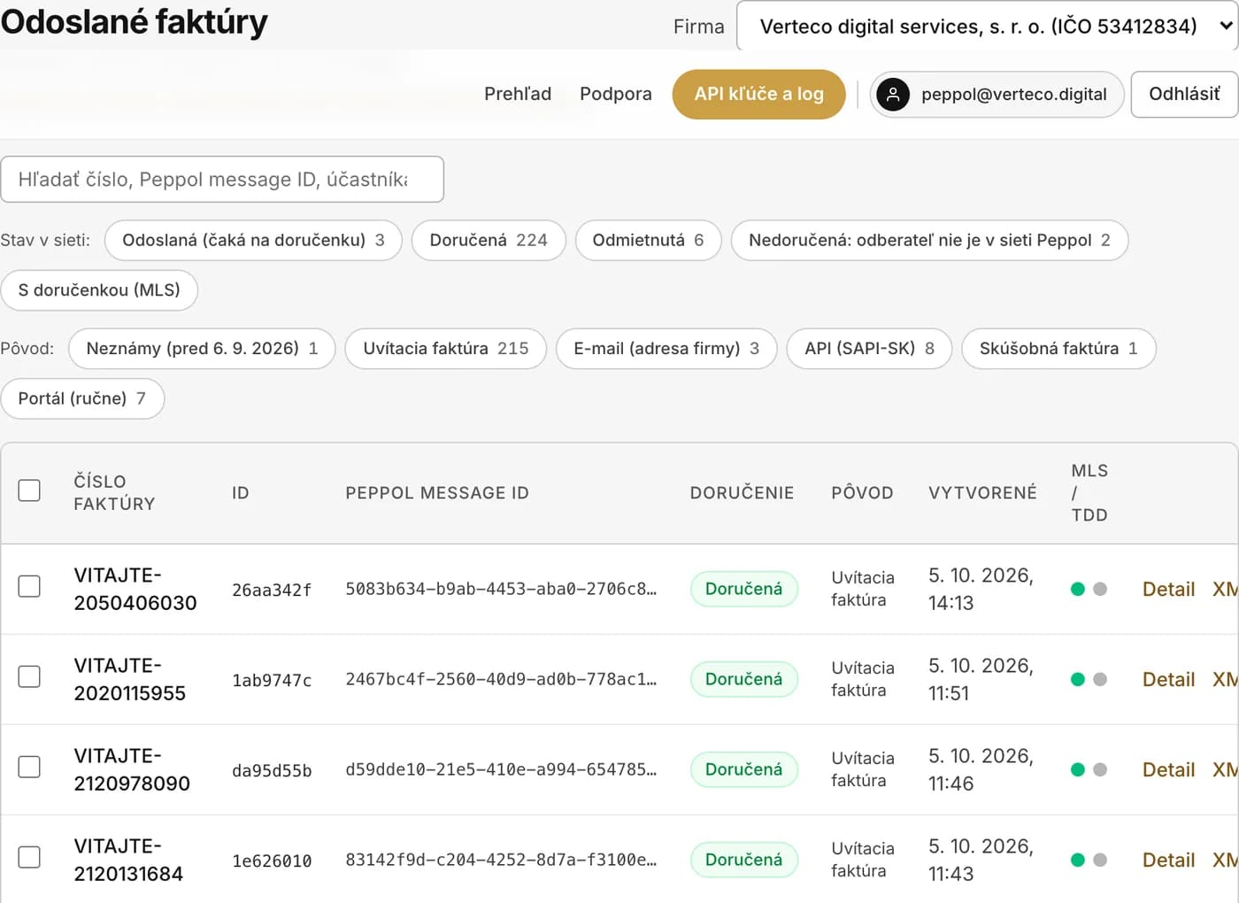This screenshot has height=903, width=1239.
Task: Toggle the select-all checkbox in the table header
Action: [x=29, y=490]
